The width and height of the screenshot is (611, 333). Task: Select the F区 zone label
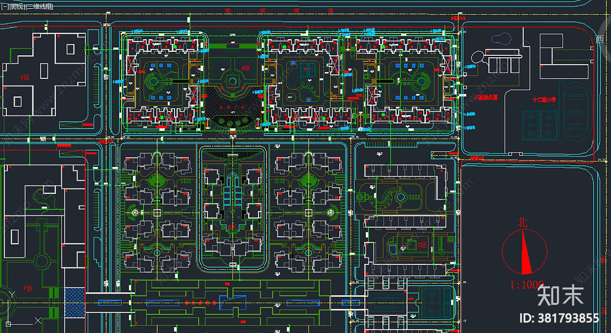pos(28,288)
